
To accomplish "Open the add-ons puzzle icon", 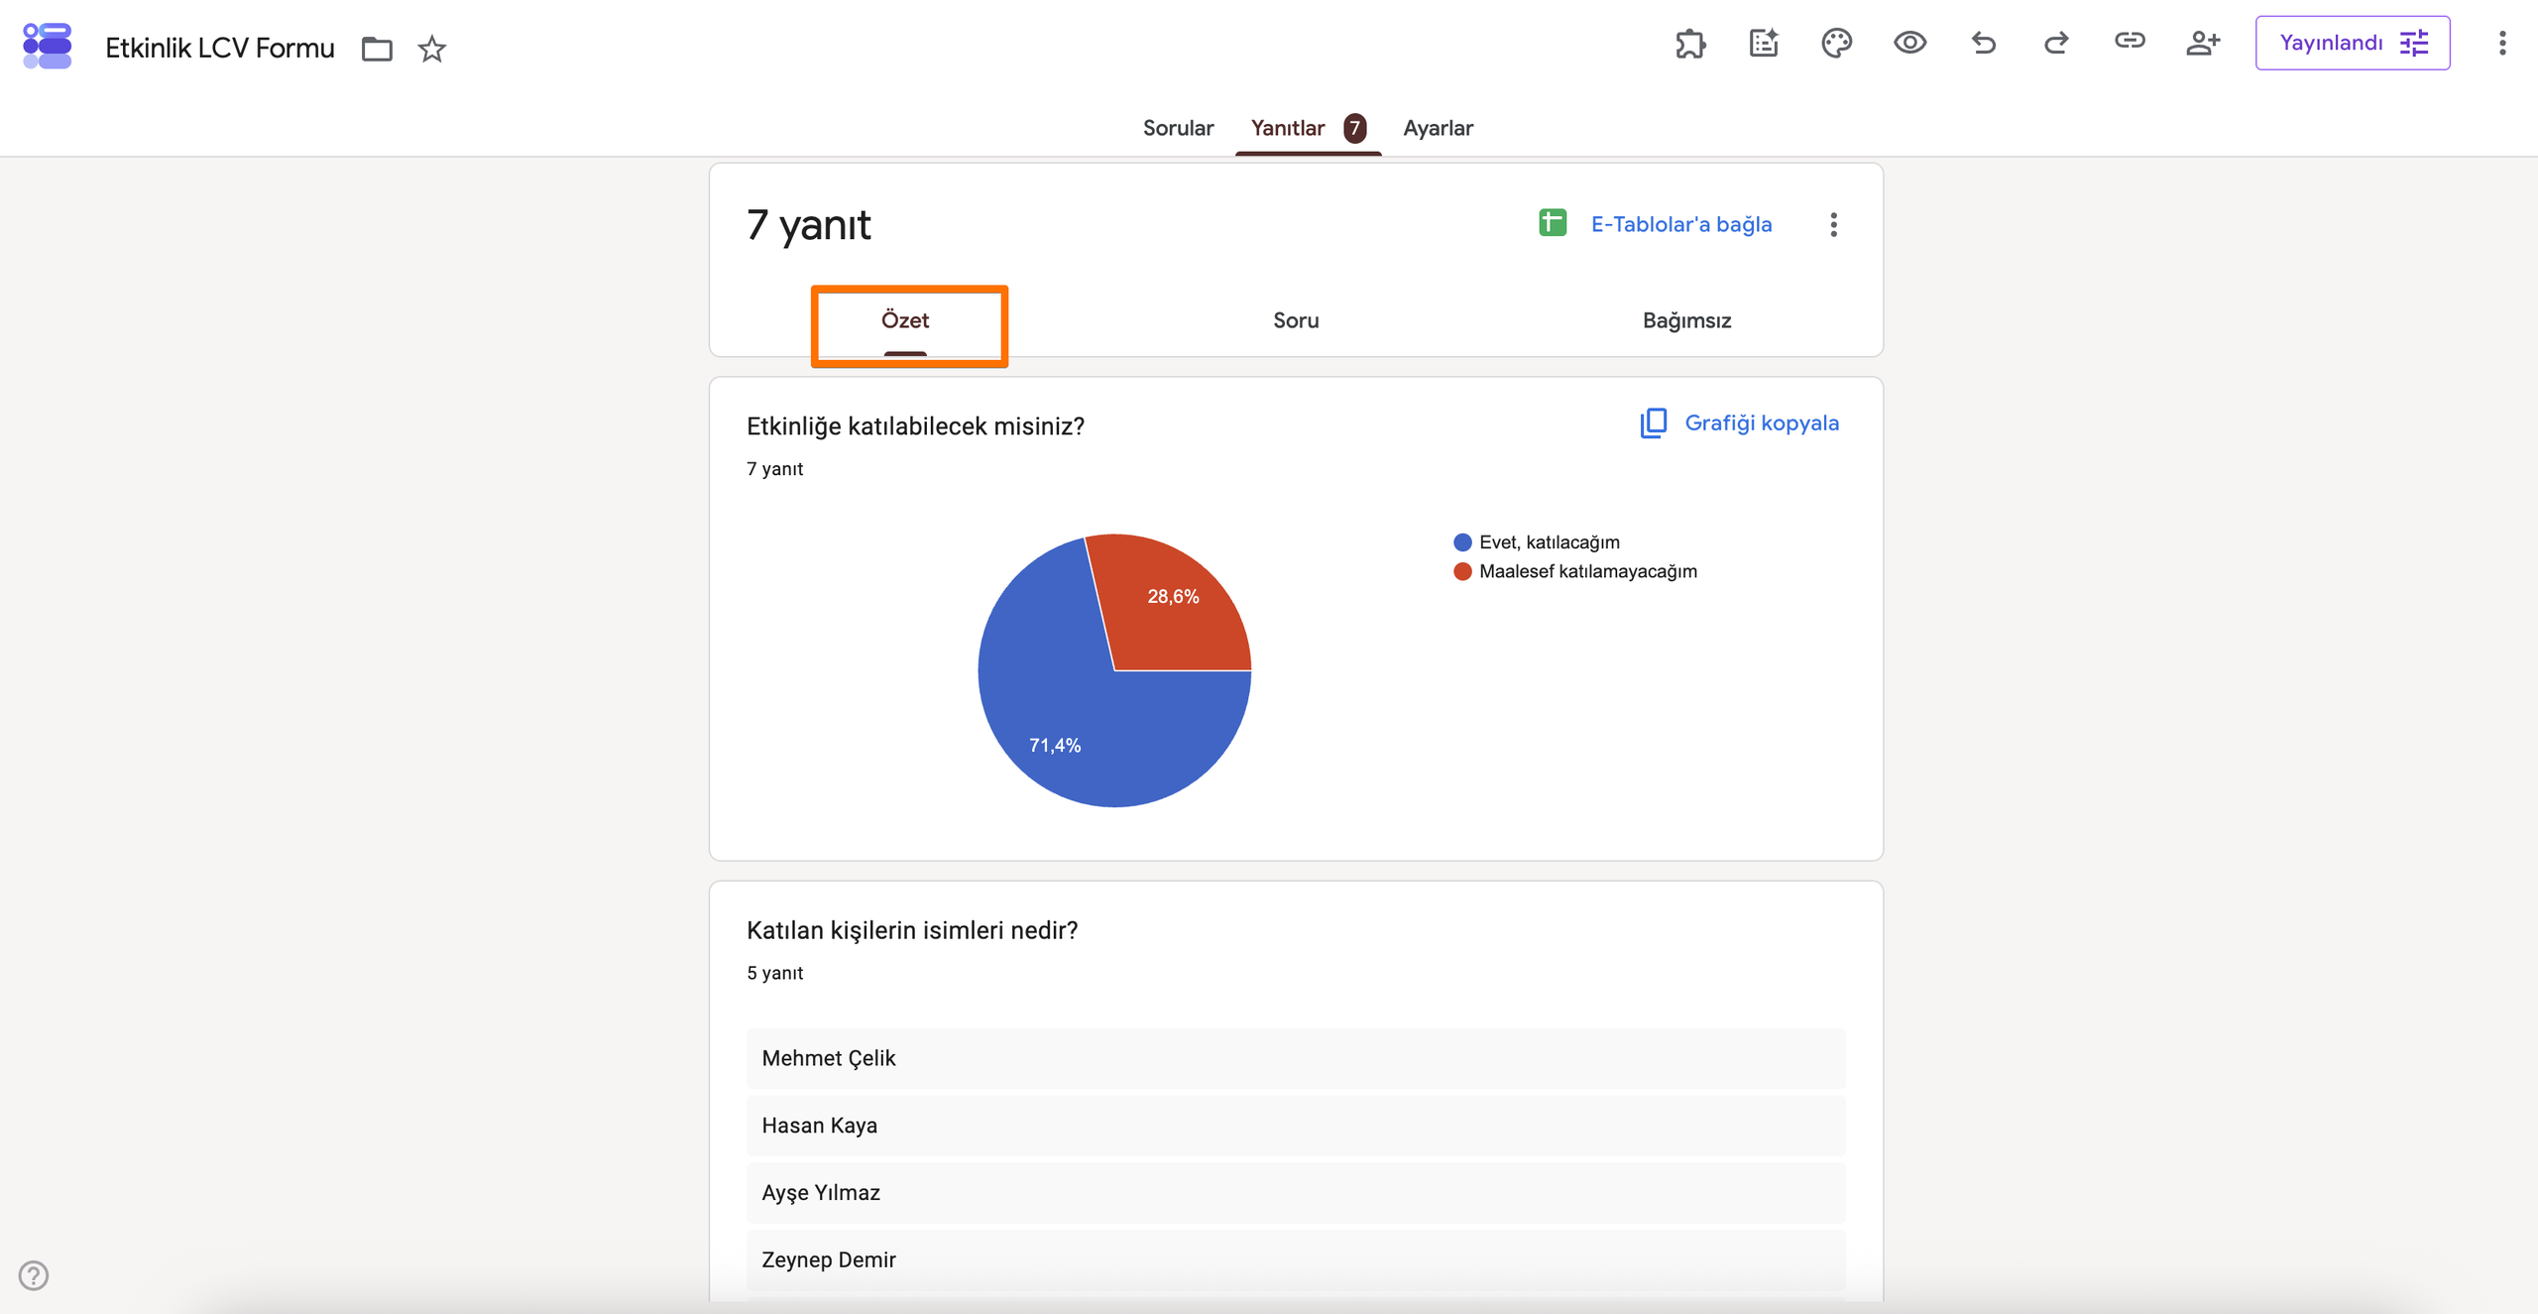I will tap(1690, 44).
